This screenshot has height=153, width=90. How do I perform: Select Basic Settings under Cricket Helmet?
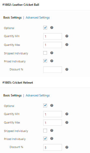(12, 95)
